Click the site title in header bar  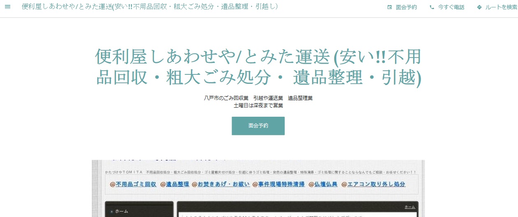150,7
